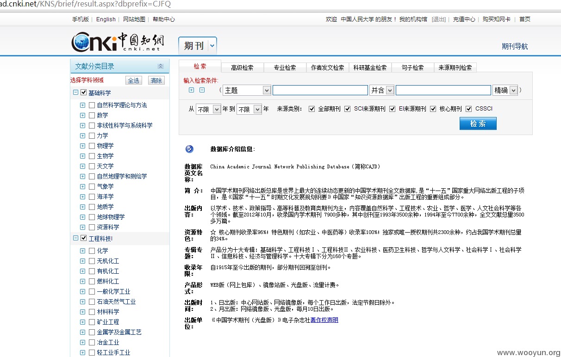Click the blue 检索 search button

click(x=478, y=123)
